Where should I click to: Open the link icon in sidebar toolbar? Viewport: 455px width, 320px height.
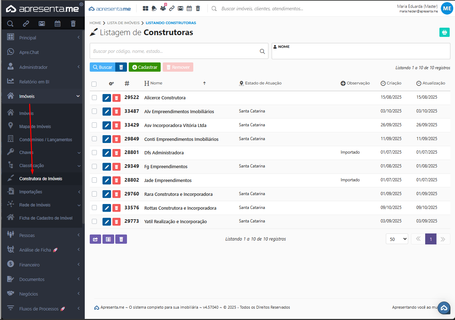coord(26,24)
